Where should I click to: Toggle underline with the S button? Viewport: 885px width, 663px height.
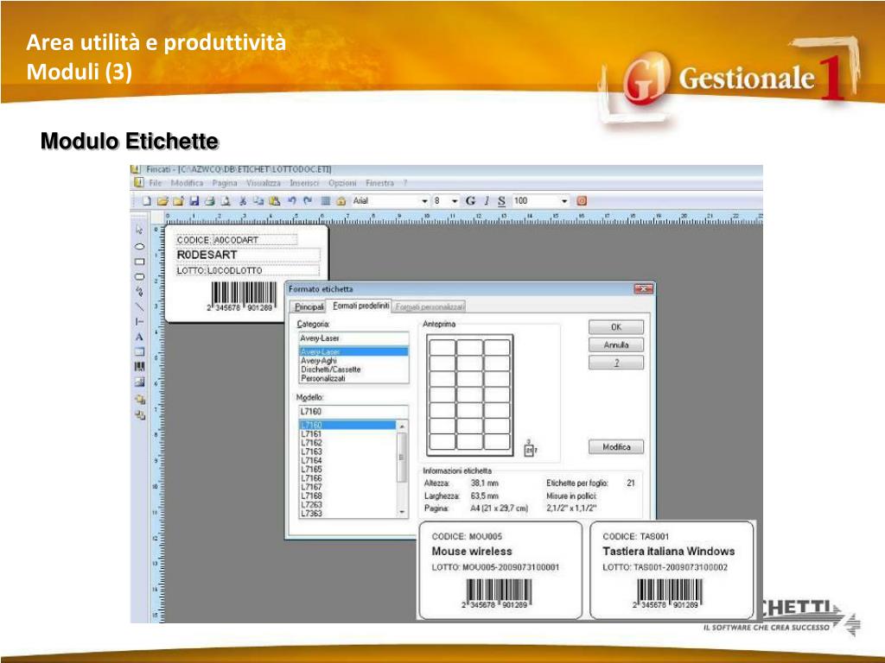(x=501, y=200)
